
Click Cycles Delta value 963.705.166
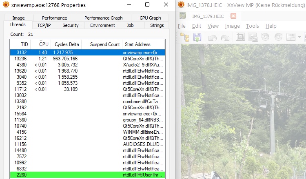click(x=65, y=59)
